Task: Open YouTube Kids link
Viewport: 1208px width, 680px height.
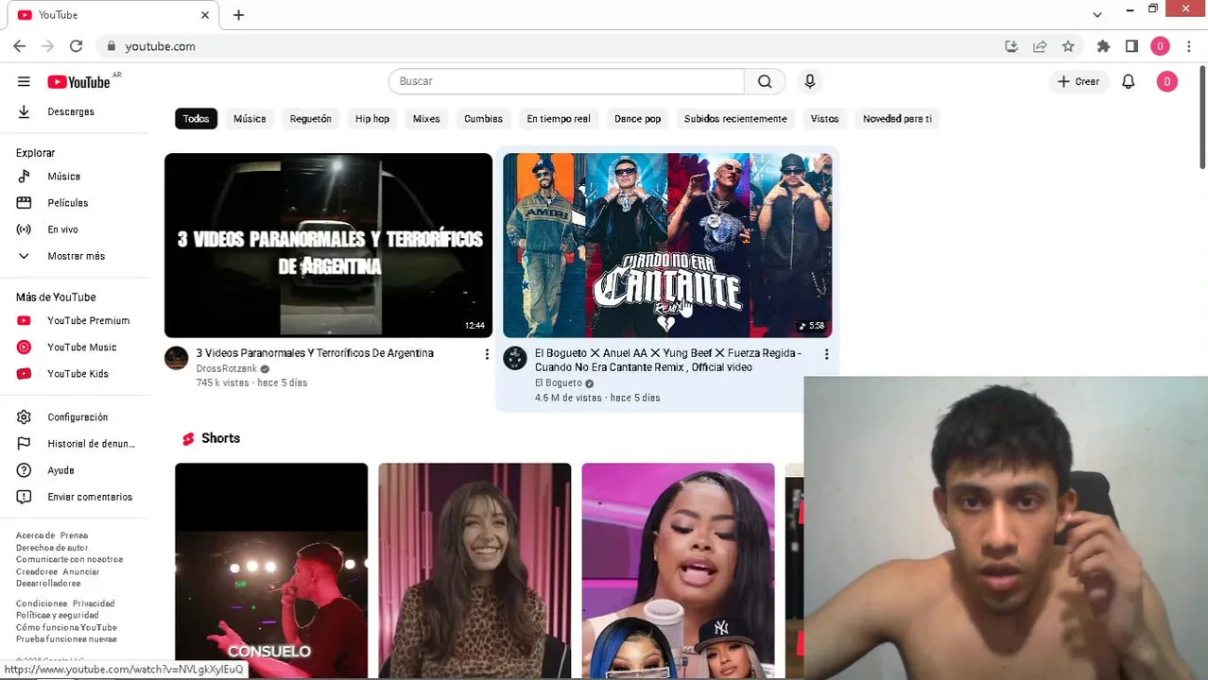Action: [76, 373]
